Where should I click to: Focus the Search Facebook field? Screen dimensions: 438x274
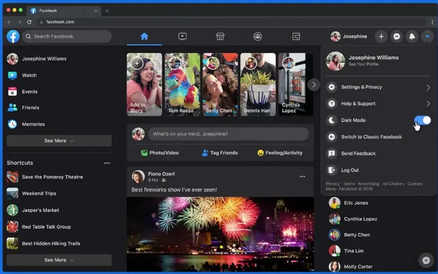click(67, 37)
